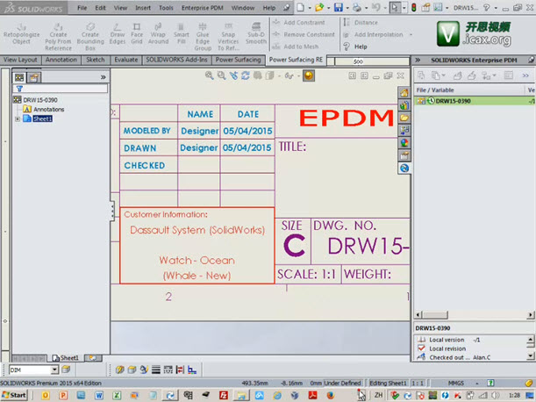Open the File Explorer folder task pane icon
This screenshot has height=402, width=536.
pos(404,117)
